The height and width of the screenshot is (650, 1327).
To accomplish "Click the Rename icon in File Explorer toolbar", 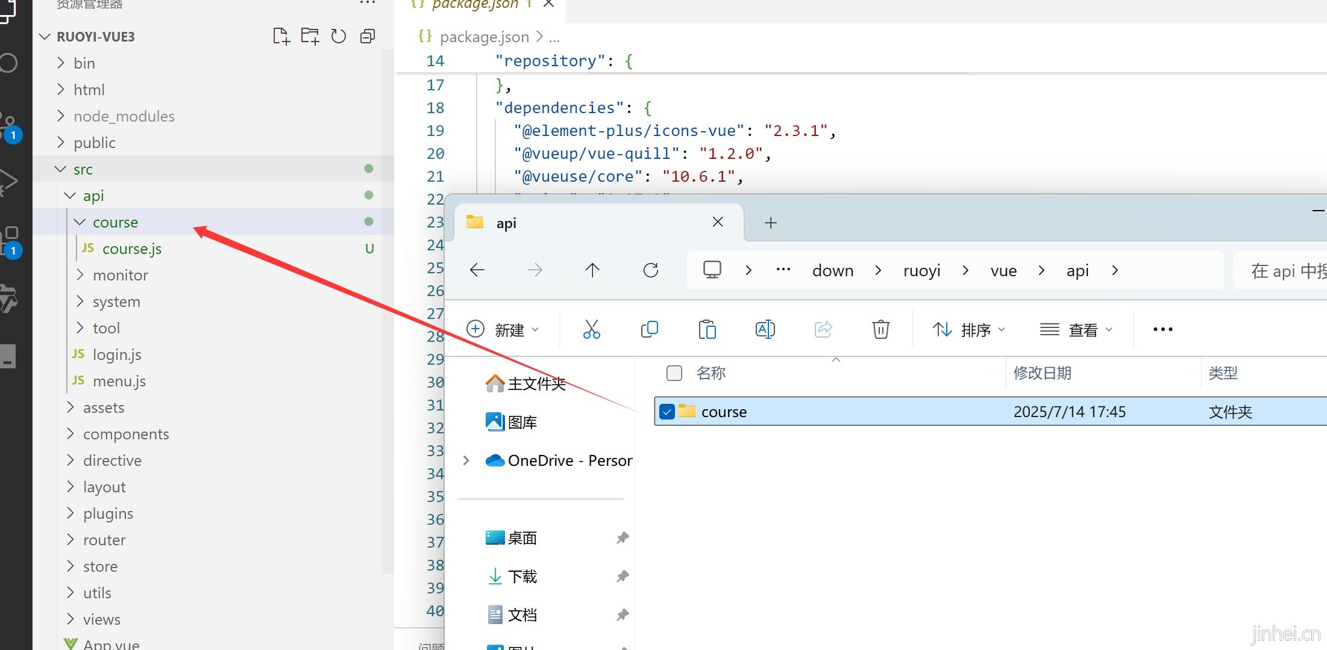I will pos(765,329).
